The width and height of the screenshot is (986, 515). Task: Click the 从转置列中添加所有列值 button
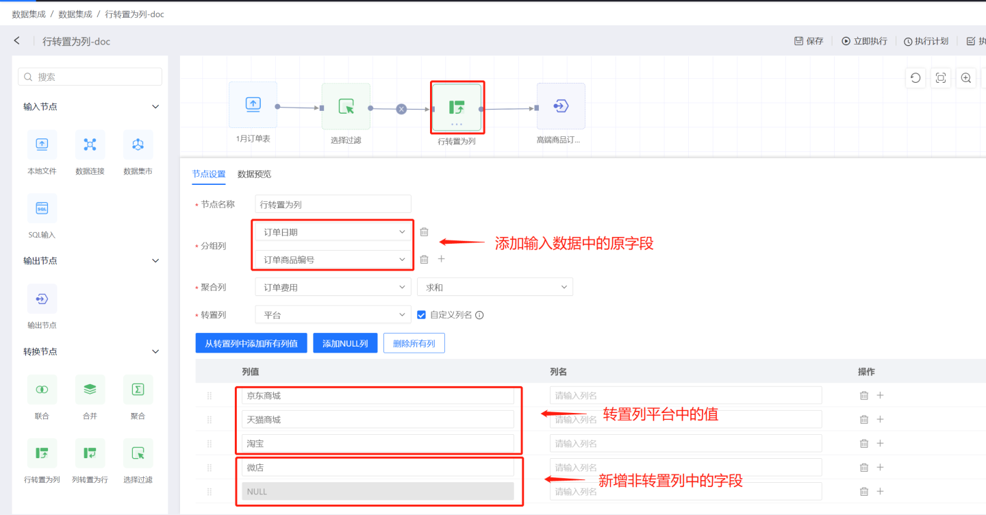(x=251, y=343)
